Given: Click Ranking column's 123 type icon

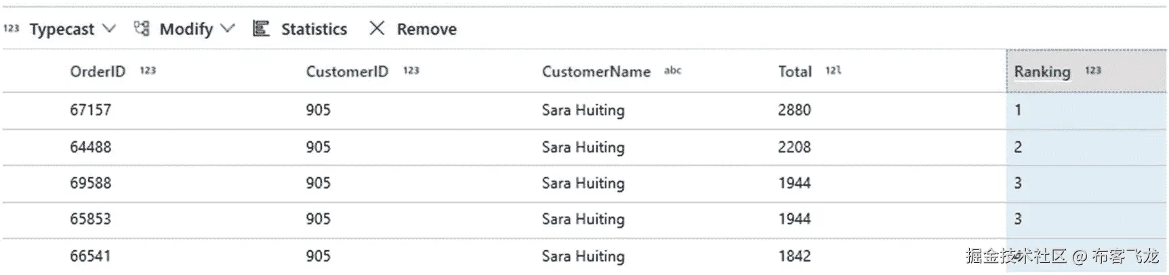Looking at the screenshot, I should click(x=1093, y=70).
